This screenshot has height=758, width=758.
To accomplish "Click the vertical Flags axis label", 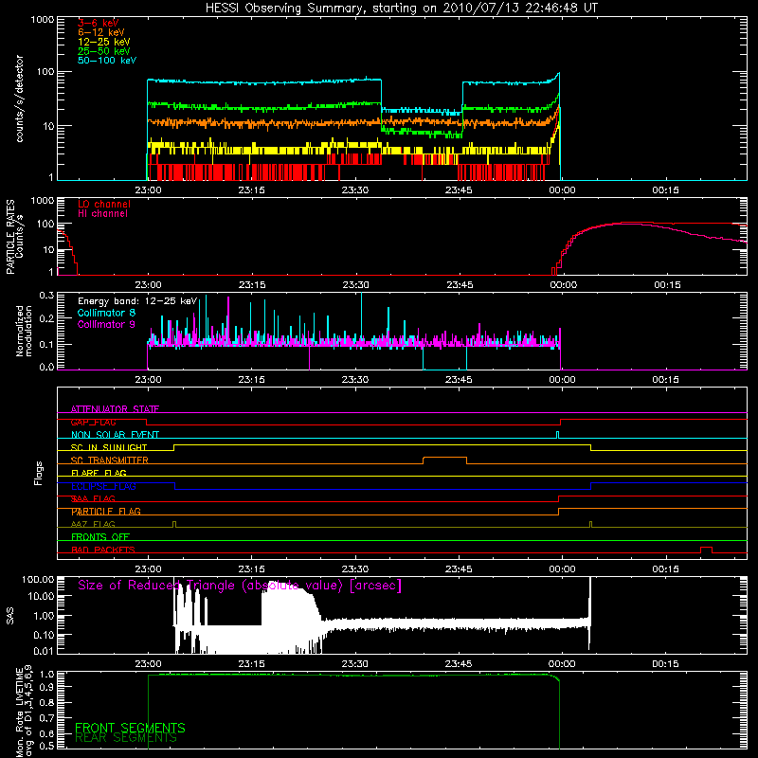I will tap(39, 473).
